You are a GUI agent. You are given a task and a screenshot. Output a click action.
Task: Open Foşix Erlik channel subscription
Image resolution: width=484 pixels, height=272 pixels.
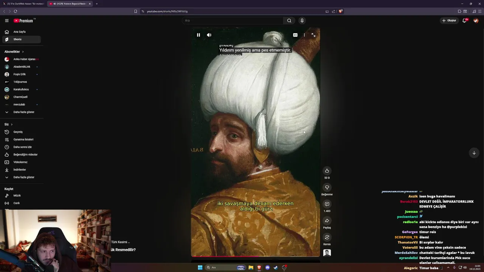(22, 74)
